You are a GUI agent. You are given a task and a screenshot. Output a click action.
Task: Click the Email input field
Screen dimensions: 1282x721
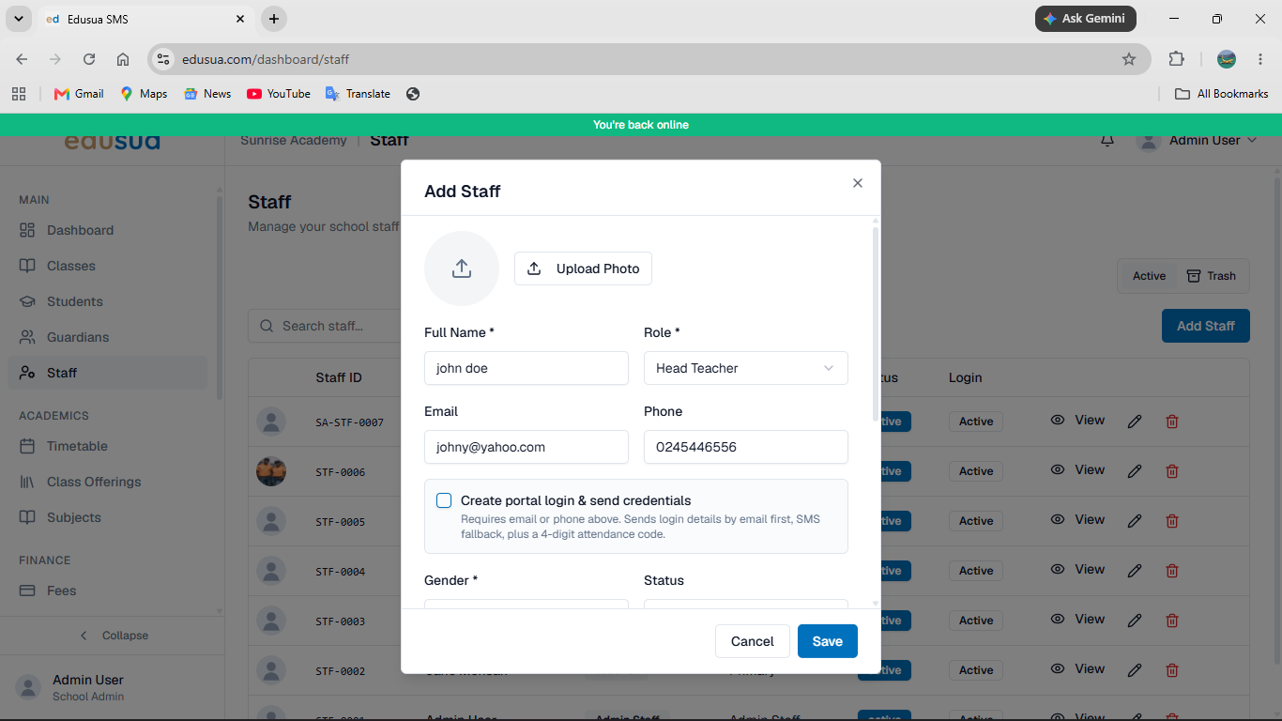coord(527,447)
